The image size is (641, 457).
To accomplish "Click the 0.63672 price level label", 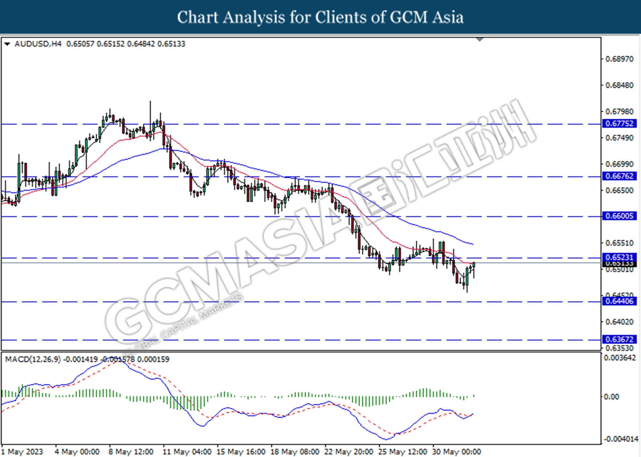I will pos(619,339).
